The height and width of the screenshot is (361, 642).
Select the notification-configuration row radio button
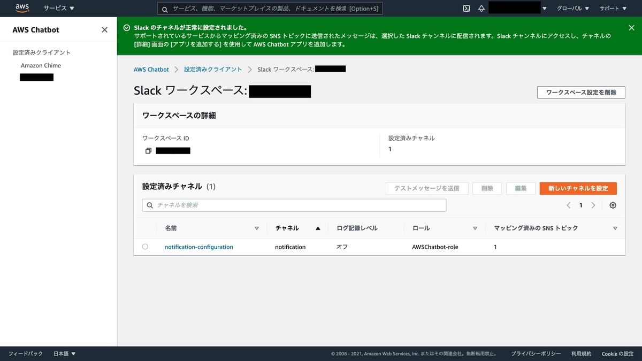pos(145,247)
